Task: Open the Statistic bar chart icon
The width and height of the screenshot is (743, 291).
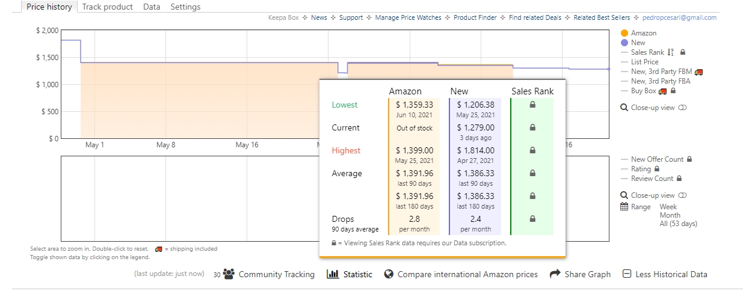Action: pyautogui.click(x=333, y=274)
